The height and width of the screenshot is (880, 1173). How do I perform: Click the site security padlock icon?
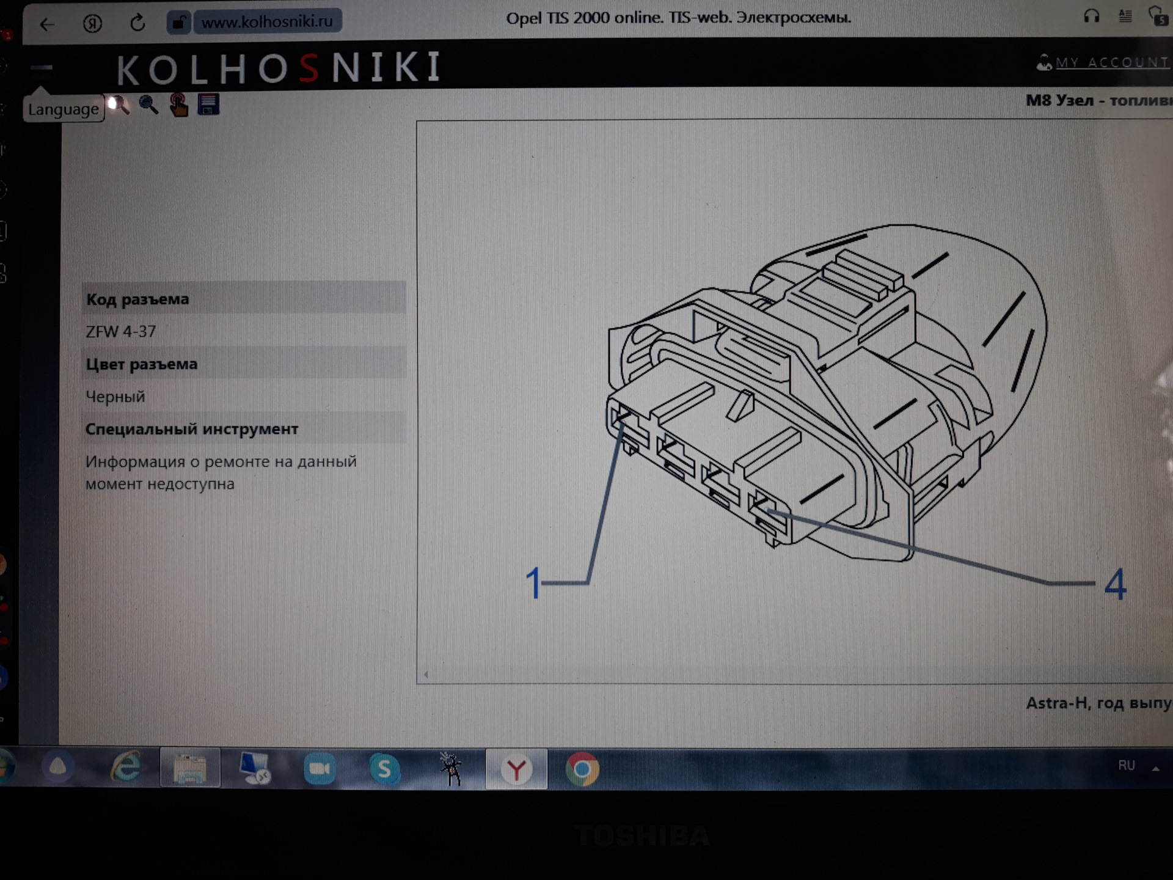(178, 23)
